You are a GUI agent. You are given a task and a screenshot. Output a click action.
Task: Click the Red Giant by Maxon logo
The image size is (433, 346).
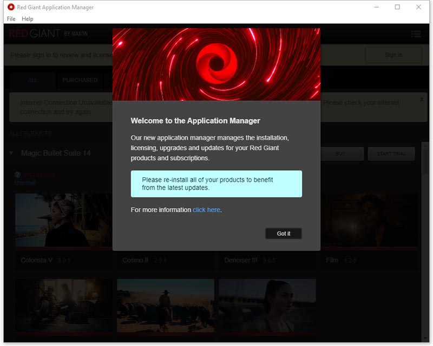48,34
